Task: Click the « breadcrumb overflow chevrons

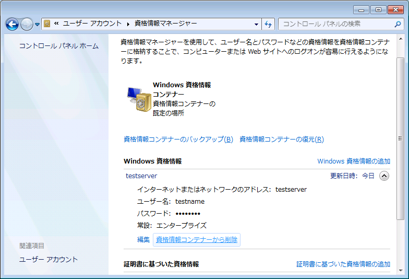Action: point(56,24)
